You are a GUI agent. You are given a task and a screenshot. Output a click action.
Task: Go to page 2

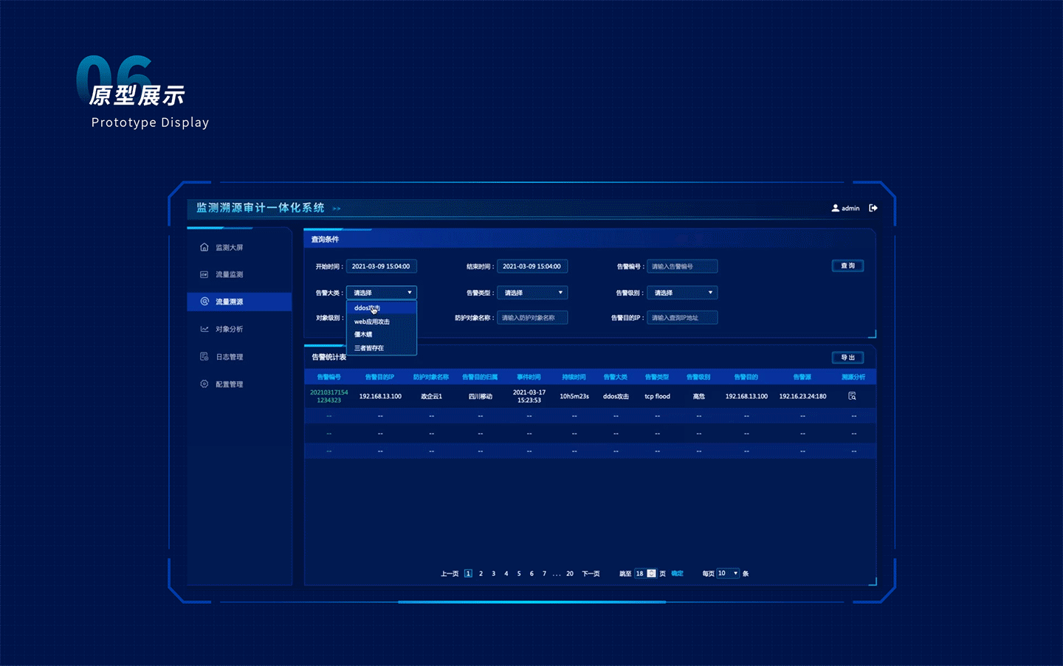[481, 574]
